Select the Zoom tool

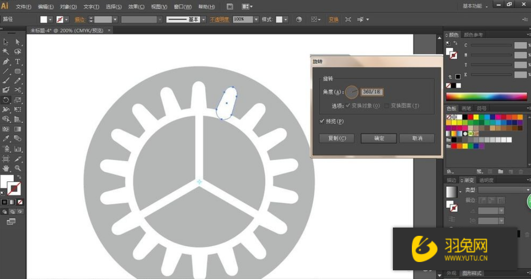pos(18,168)
